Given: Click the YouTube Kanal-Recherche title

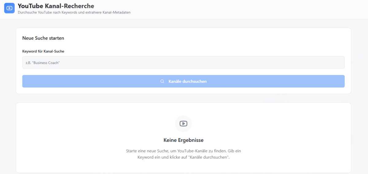Looking at the screenshot, I should click(x=56, y=6).
